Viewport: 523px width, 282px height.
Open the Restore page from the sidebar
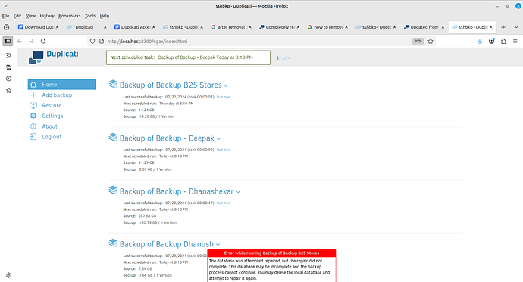[52, 105]
